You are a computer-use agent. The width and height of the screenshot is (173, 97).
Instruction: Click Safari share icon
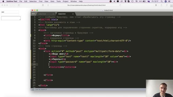pyautogui.click(x=161, y=5)
